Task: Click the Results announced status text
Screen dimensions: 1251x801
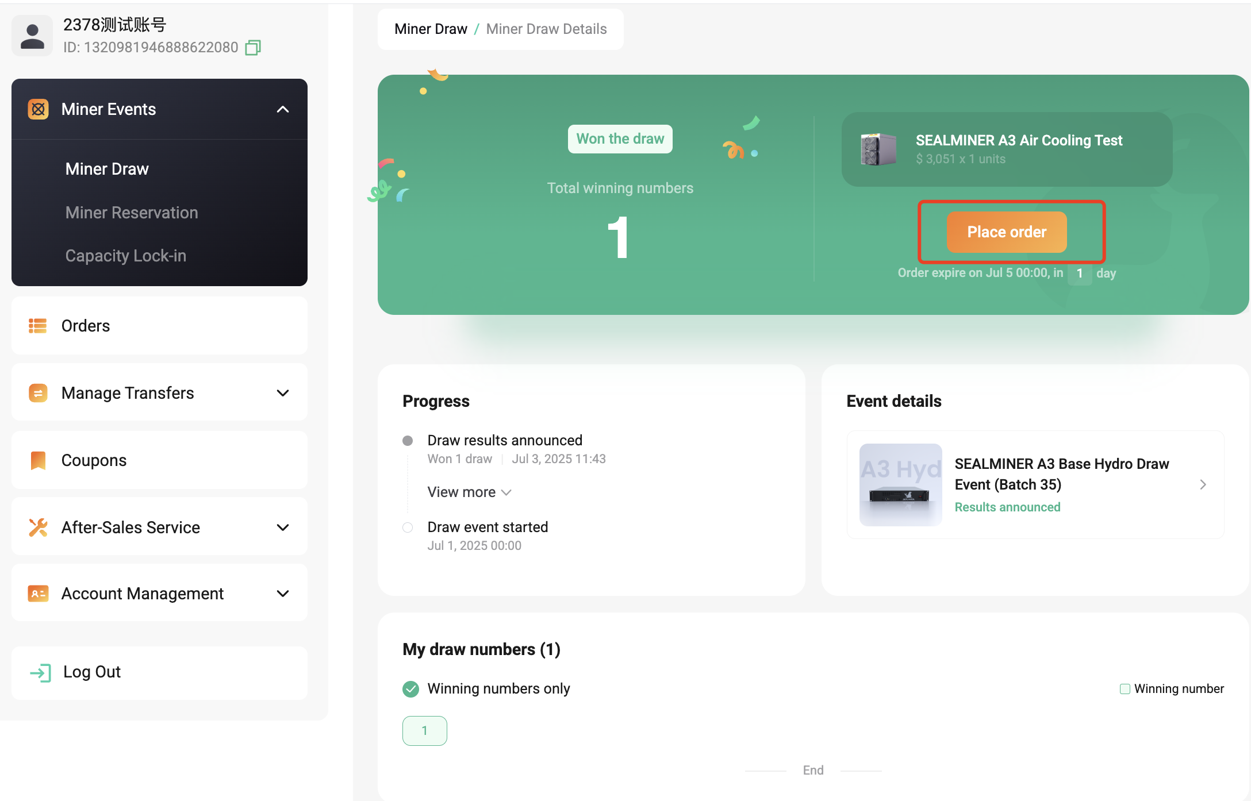Action: tap(1007, 507)
